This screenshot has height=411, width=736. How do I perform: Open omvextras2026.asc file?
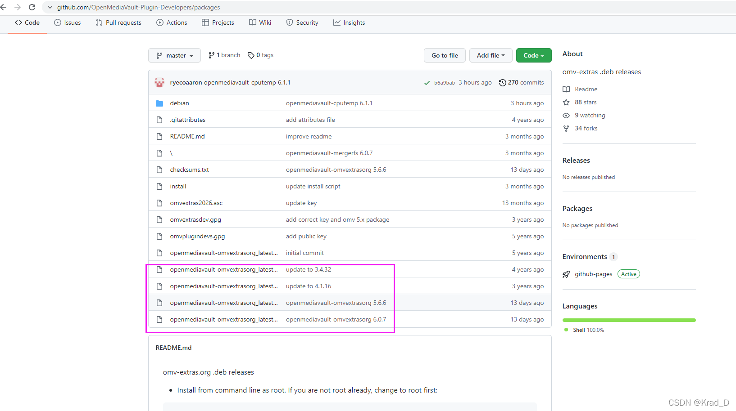click(196, 203)
